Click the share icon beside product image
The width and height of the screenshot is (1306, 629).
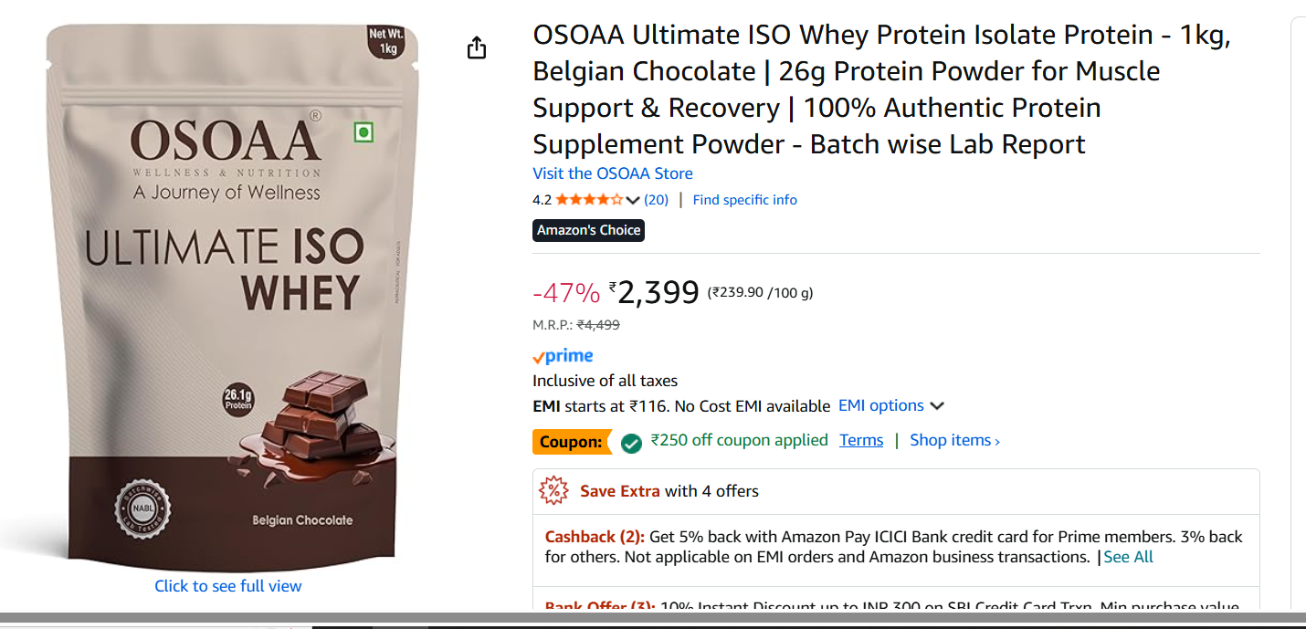tap(477, 47)
